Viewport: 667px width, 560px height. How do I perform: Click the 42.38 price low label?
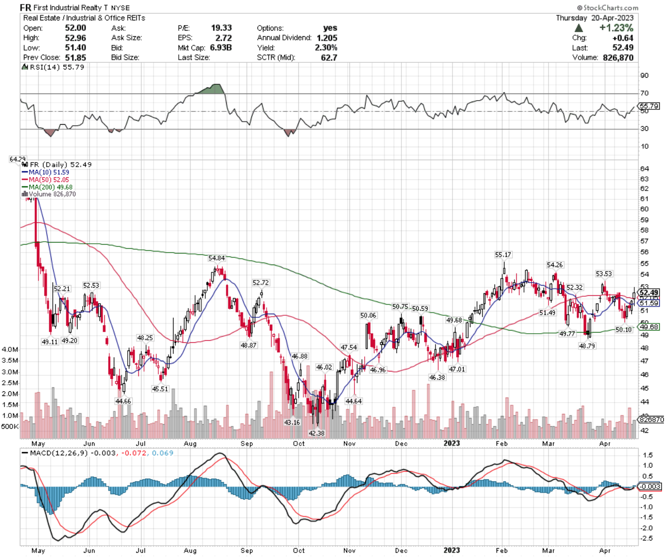pyautogui.click(x=317, y=433)
